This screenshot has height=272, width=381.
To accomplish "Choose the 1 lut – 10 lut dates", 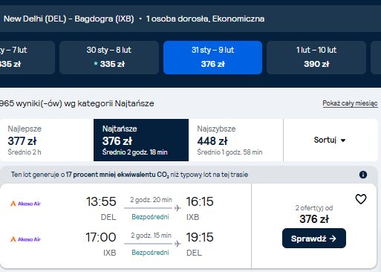I will [x=316, y=57].
